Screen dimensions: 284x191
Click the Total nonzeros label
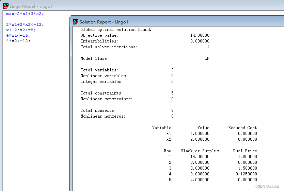[x=98, y=110]
